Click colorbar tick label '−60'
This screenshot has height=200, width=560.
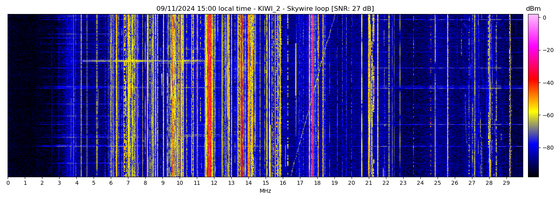point(548,115)
